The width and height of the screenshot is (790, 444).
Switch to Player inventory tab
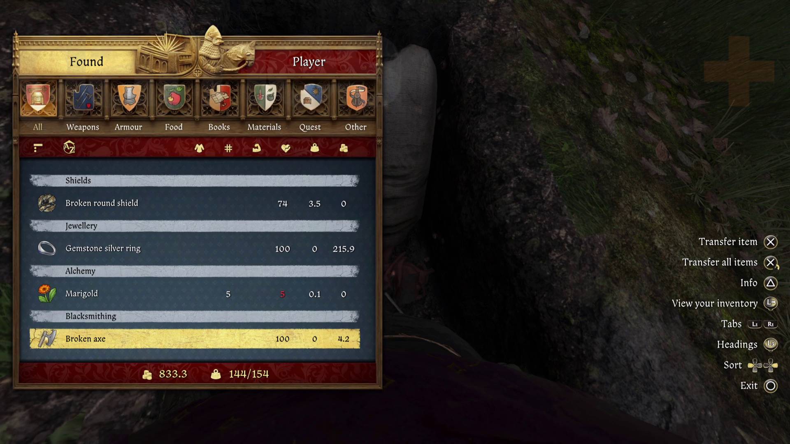coord(309,62)
